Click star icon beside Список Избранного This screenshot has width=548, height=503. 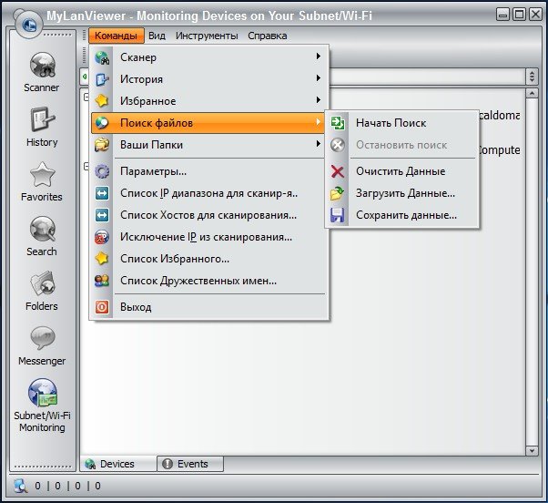coord(102,259)
